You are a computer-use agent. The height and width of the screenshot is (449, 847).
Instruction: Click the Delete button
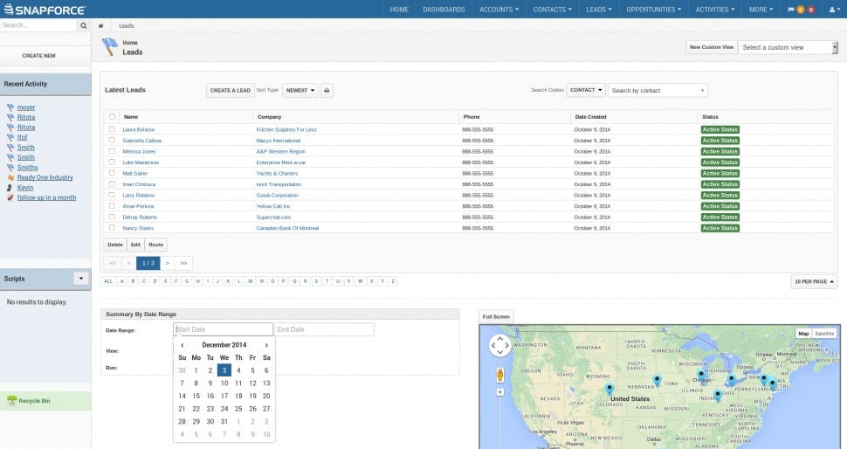[x=115, y=245]
